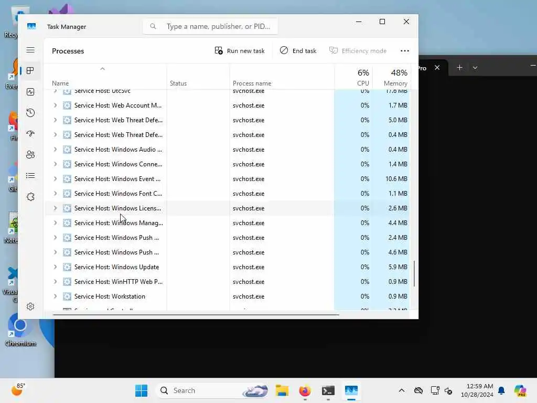537x403 pixels.
Task: Show hidden system tray icons
Action: (401, 390)
